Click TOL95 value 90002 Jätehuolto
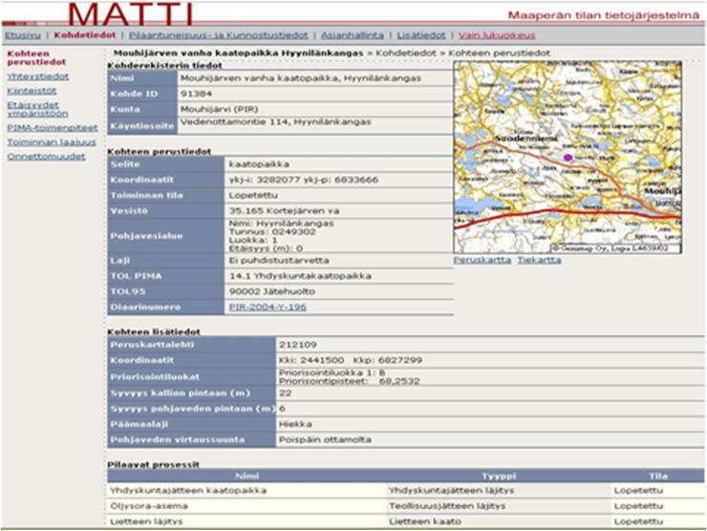707x531 pixels. click(x=272, y=291)
